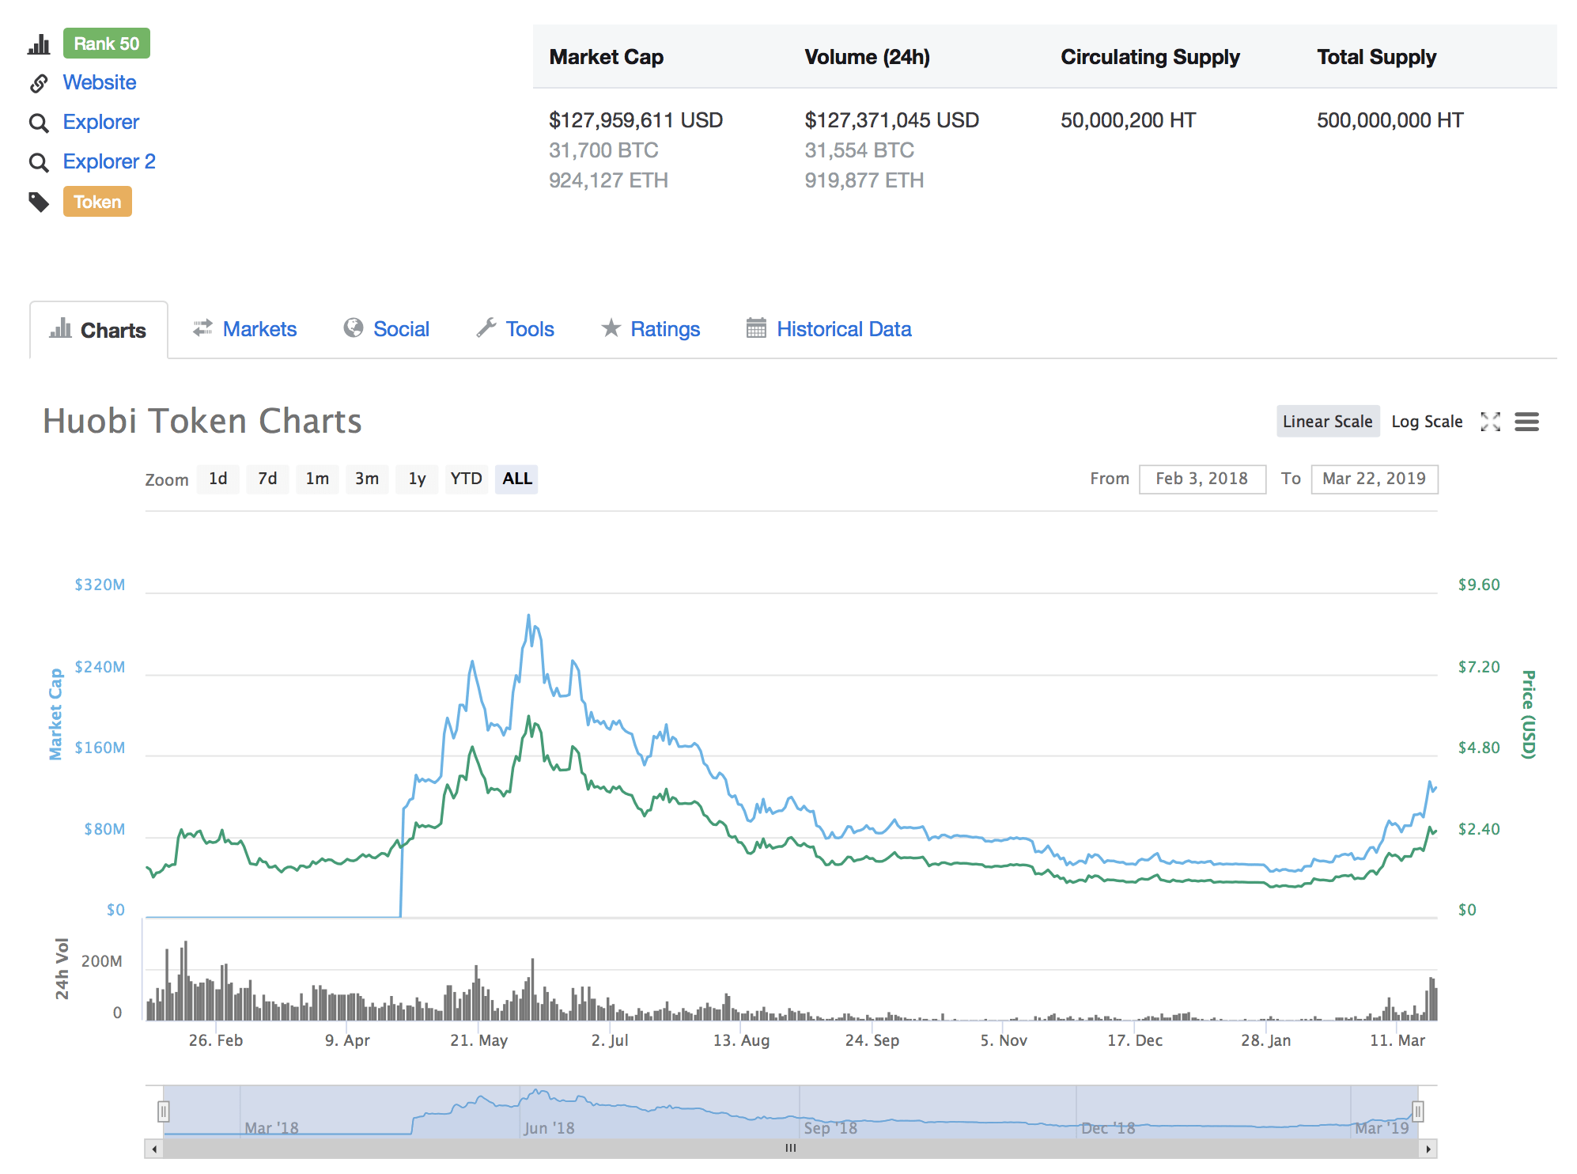This screenshot has height=1174, width=1577.
Task: Click the bar chart rank icon
Action: [39, 44]
